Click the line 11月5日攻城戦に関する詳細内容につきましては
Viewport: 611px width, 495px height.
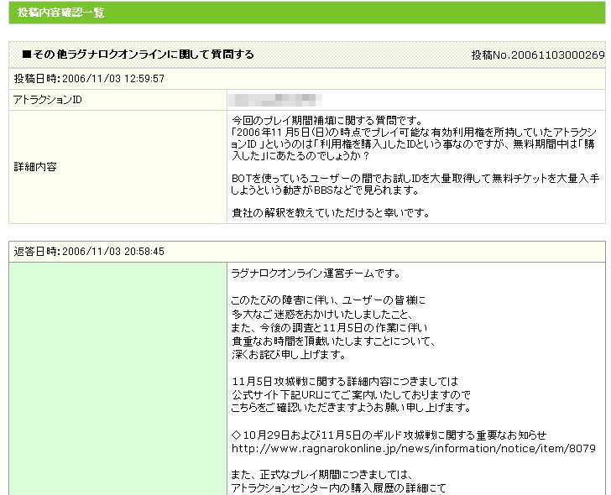(x=345, y=381)
